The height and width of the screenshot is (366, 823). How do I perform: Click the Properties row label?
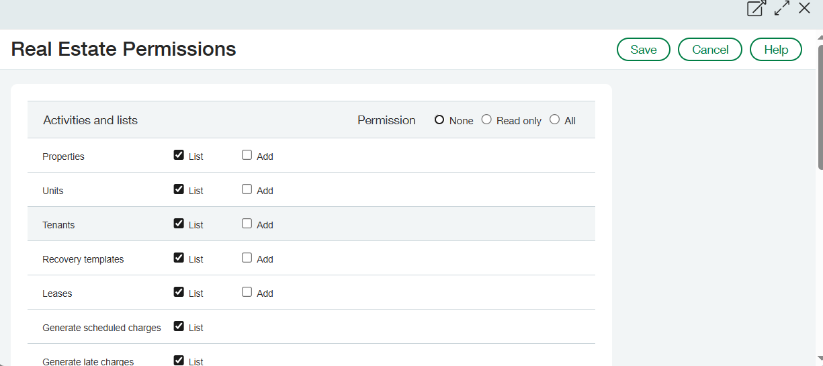pyautogui.click(x=63, y=156)
